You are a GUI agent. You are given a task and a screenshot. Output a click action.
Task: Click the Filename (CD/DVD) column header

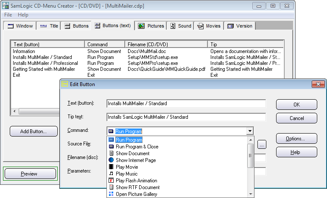click(166, 44)
